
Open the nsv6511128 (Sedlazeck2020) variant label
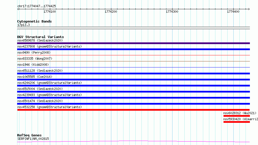(40, 71)
